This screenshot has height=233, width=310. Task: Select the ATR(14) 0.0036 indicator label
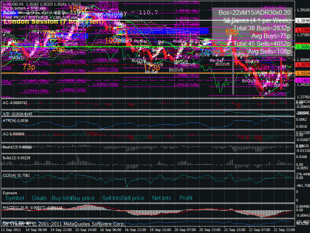tap(15, 121)
